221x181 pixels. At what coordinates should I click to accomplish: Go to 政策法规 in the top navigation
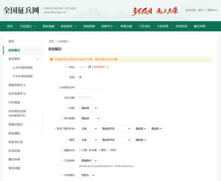click(126, 26)
